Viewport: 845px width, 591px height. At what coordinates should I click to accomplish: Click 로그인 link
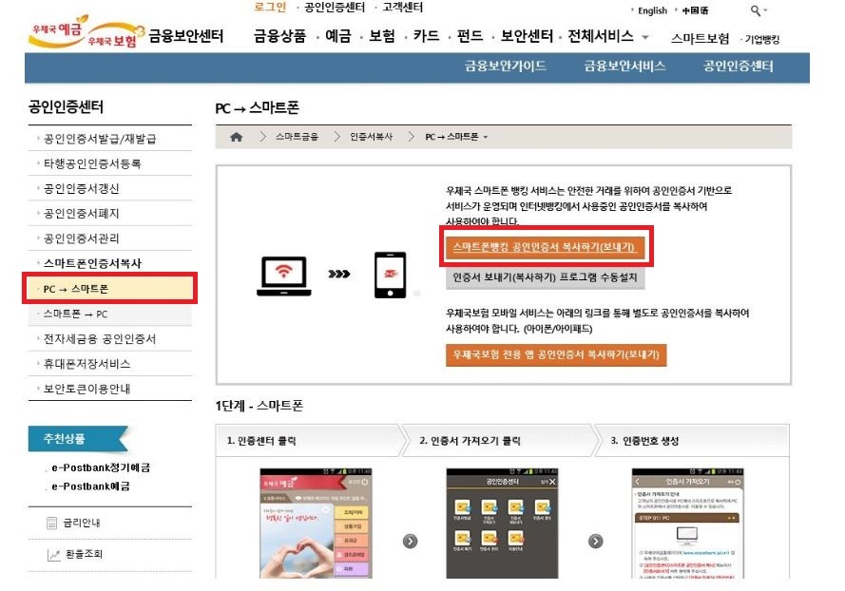point(270,7)
